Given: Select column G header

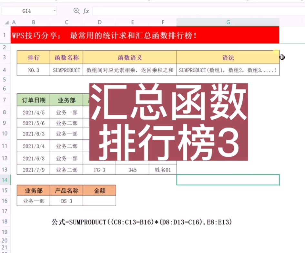Looking at the screenshot, I should click(228, 22).
